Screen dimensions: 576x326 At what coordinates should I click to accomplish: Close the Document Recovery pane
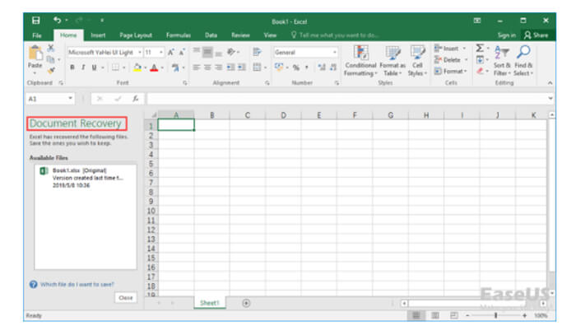pyautogui.click(x=126, y=298)
